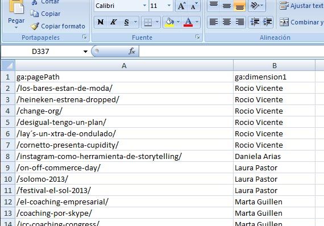The height and width of the screenshot is (226, 324).
Task: Select cell /instagram-como-herramienta-de-storytelling/
Action: (124, 157)
